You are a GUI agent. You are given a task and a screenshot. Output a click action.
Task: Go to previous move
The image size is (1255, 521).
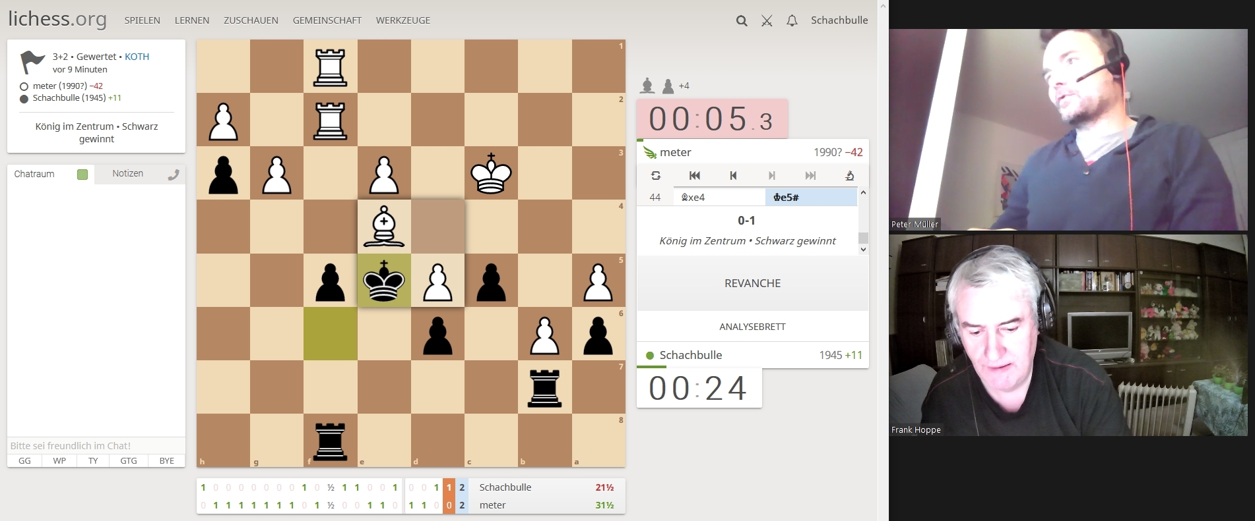[x=733, y=176]
